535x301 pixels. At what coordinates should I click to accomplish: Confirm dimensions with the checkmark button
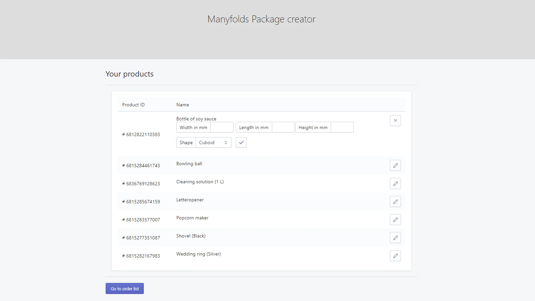(241, 142)
